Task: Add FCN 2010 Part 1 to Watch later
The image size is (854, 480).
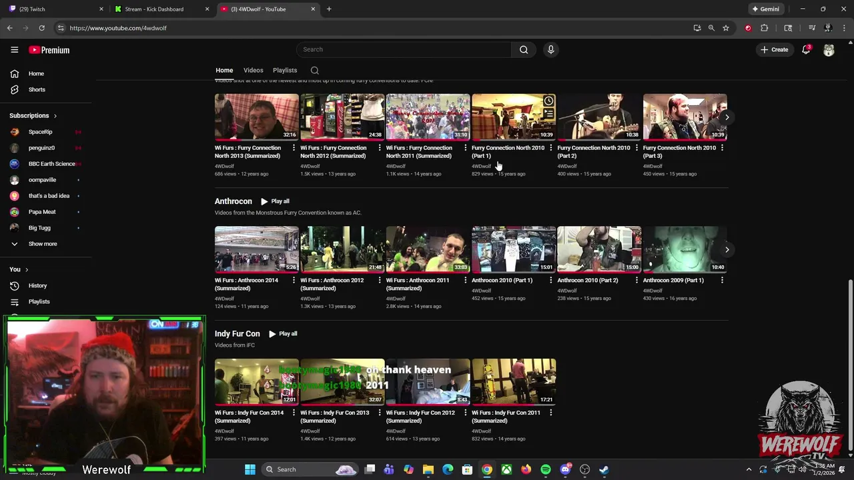Action: (548, 101)
